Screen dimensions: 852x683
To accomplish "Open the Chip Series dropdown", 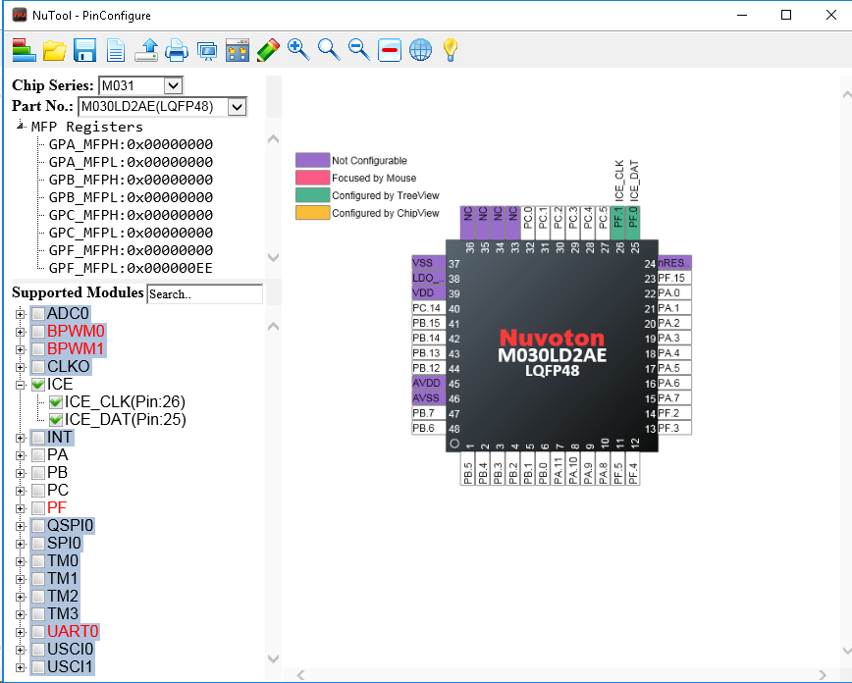I will click(173, 85).
